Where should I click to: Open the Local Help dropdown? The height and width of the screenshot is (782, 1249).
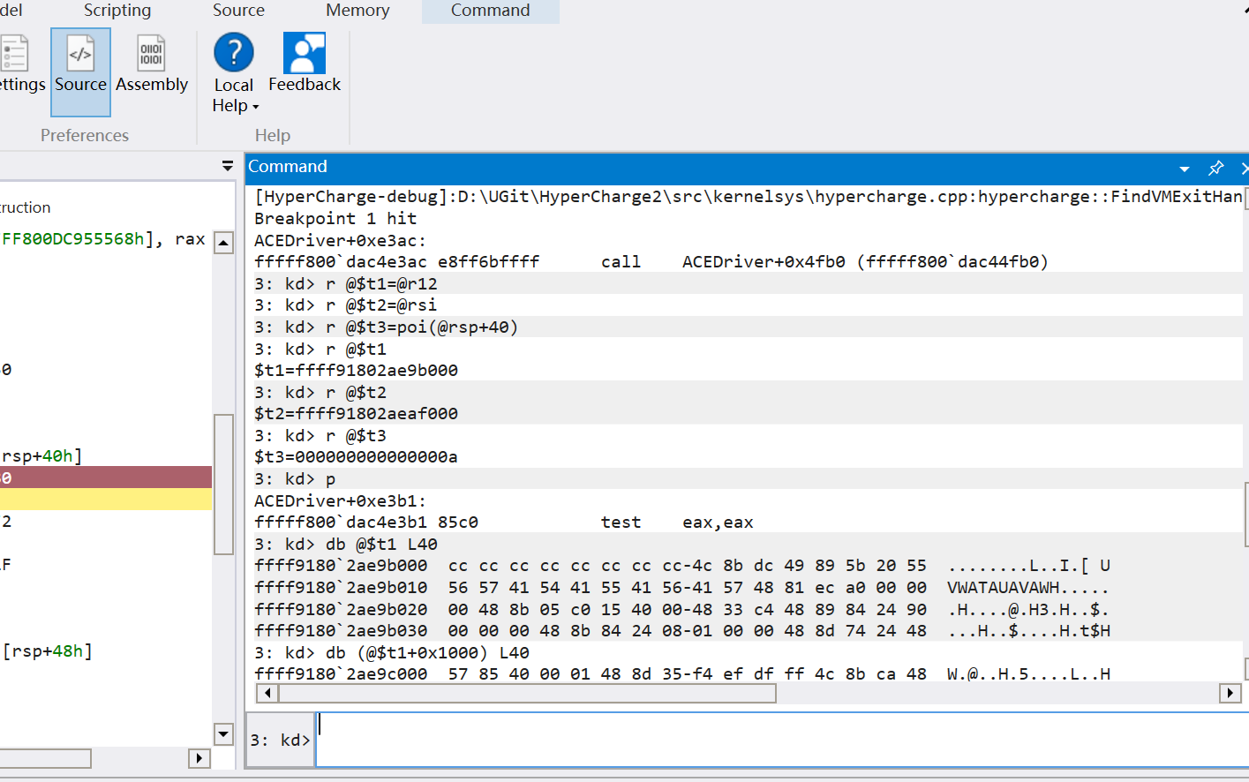234,95
